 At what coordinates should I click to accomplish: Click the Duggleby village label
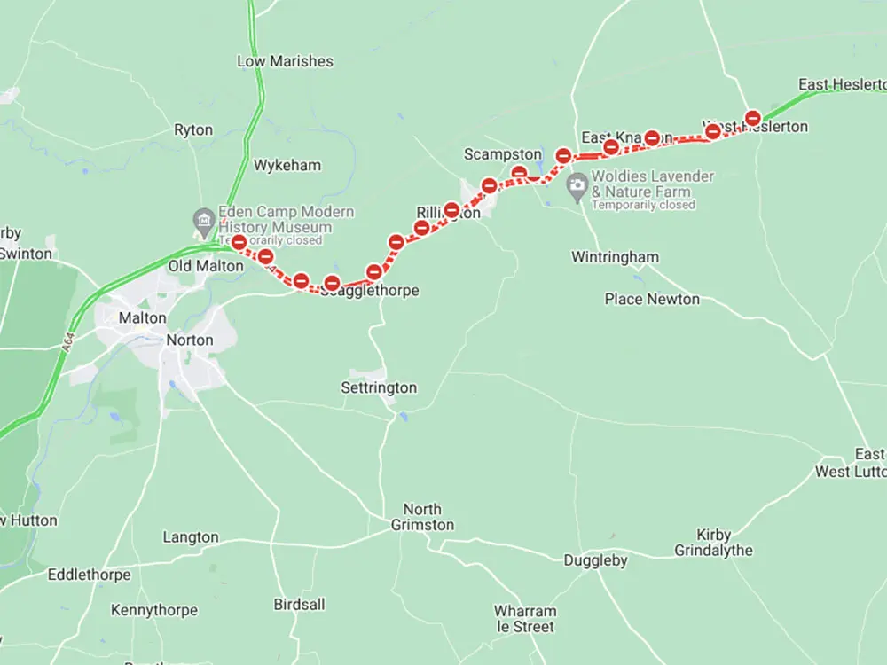pyautogui.click(x=596, y=560)
